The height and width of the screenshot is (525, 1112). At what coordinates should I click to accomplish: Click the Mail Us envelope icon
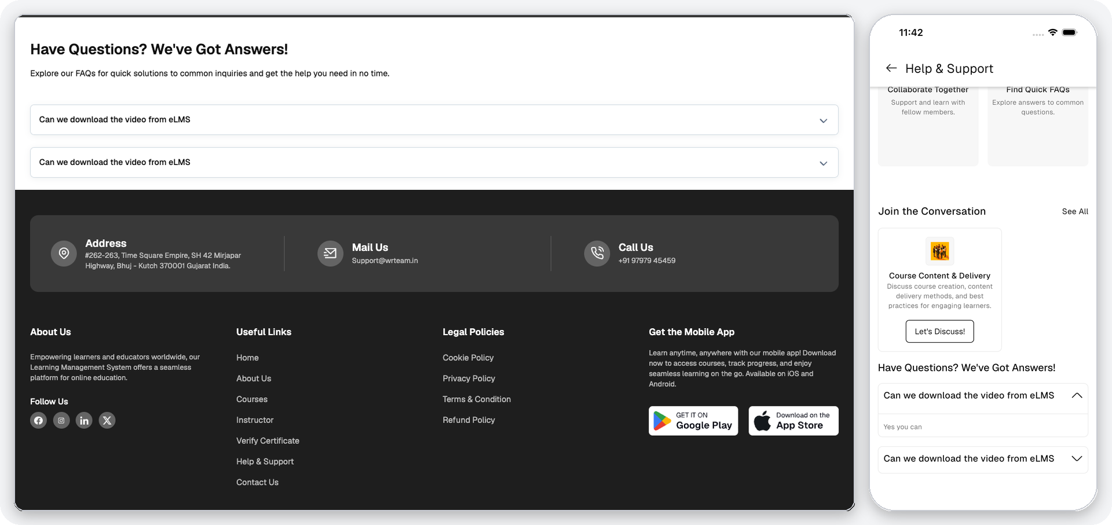tap(330, 254)
